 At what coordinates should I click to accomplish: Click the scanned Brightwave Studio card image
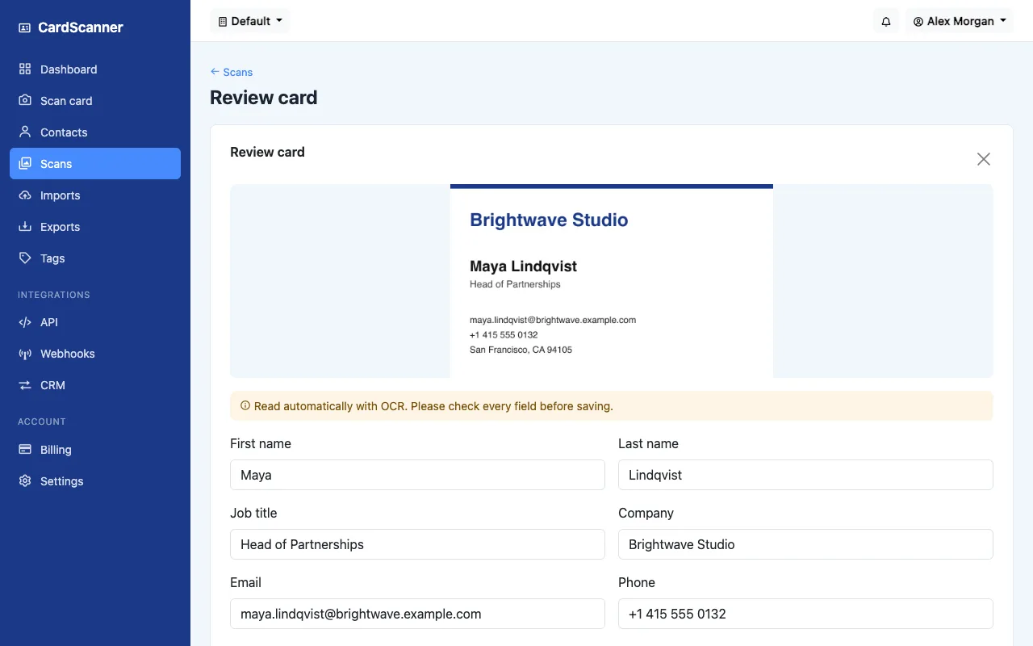click(x=612, y=281)
